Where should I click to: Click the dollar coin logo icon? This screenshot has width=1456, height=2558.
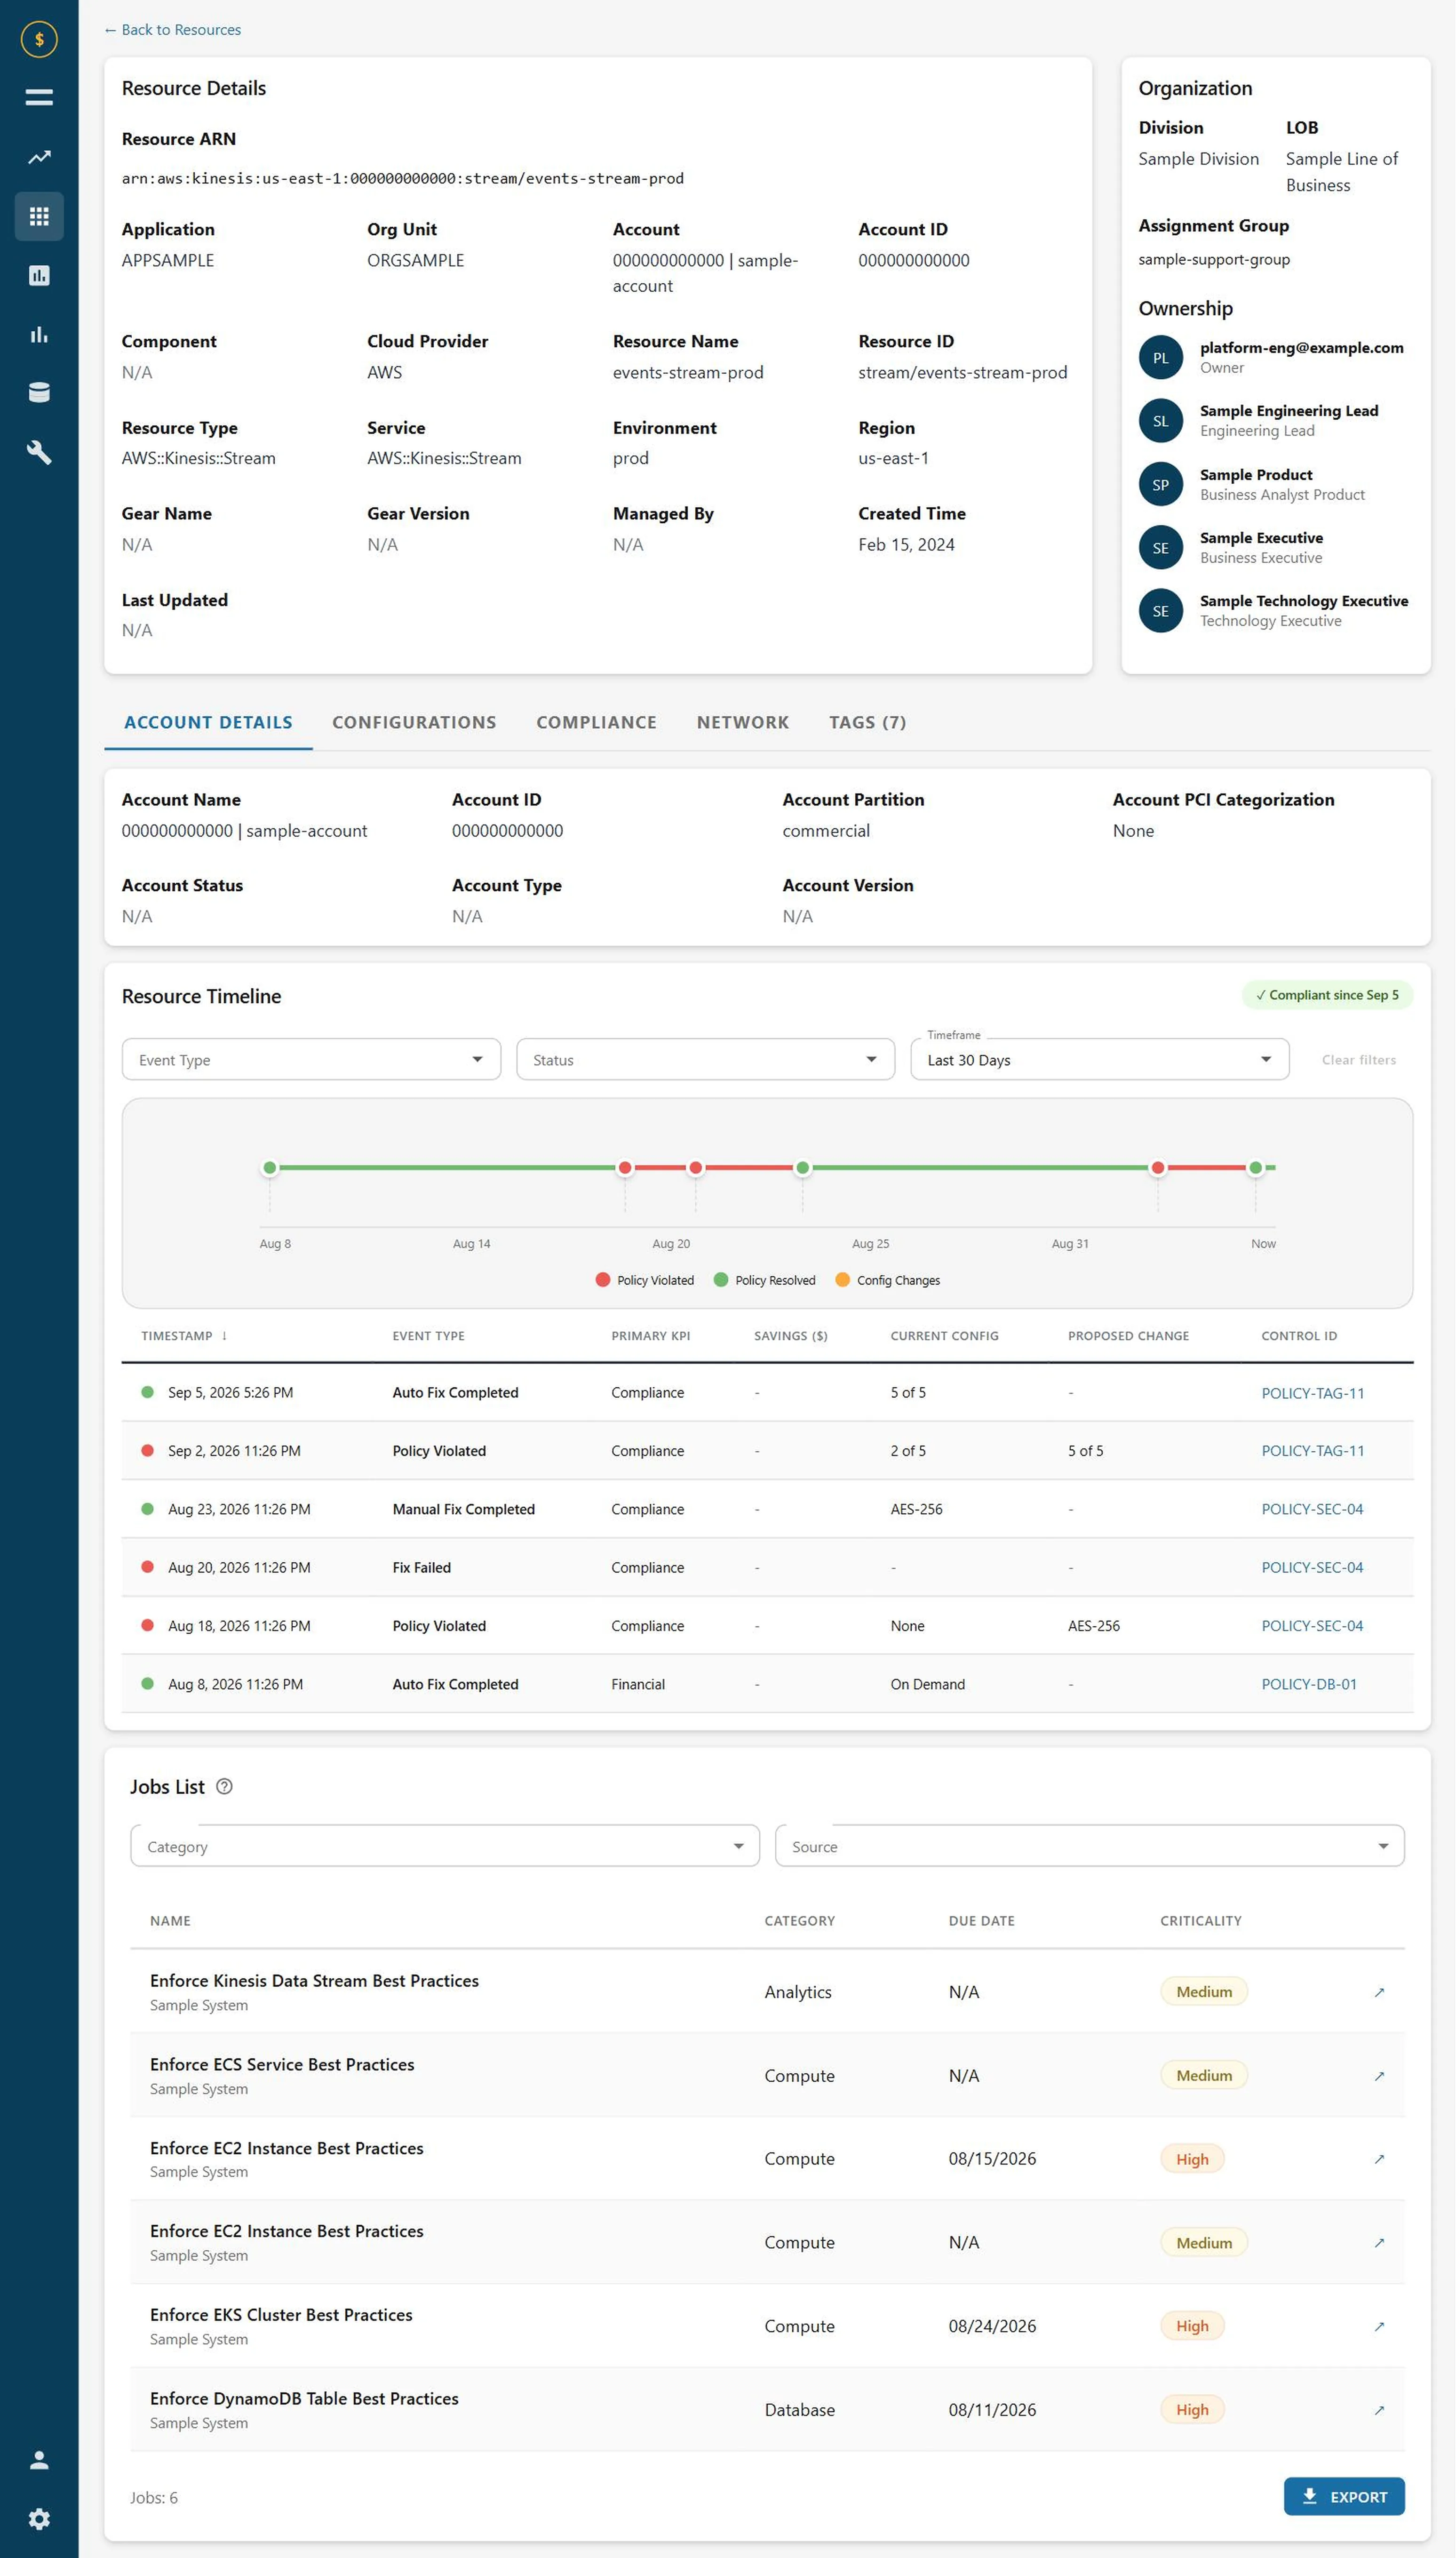39,39
